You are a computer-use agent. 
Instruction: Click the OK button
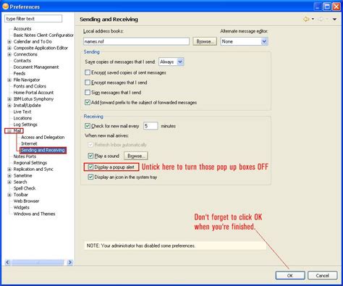coord(290,275)
